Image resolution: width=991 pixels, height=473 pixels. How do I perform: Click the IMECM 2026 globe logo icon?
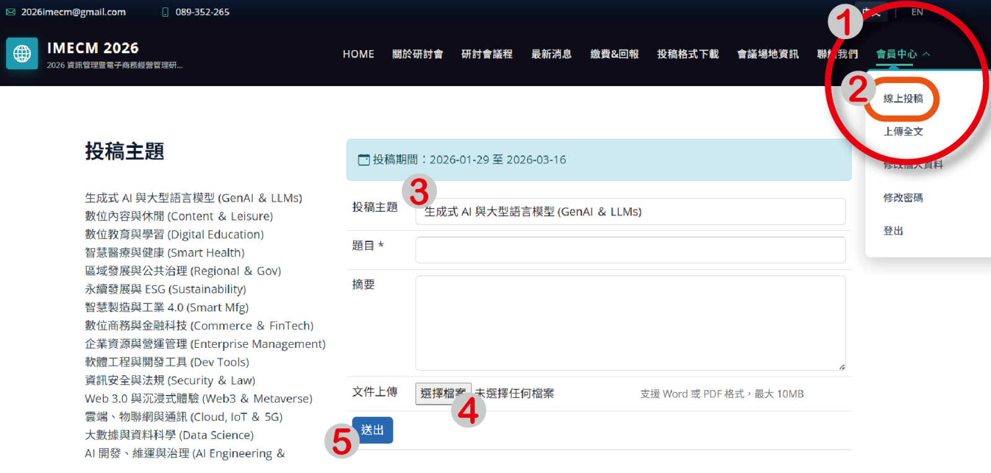22,54
